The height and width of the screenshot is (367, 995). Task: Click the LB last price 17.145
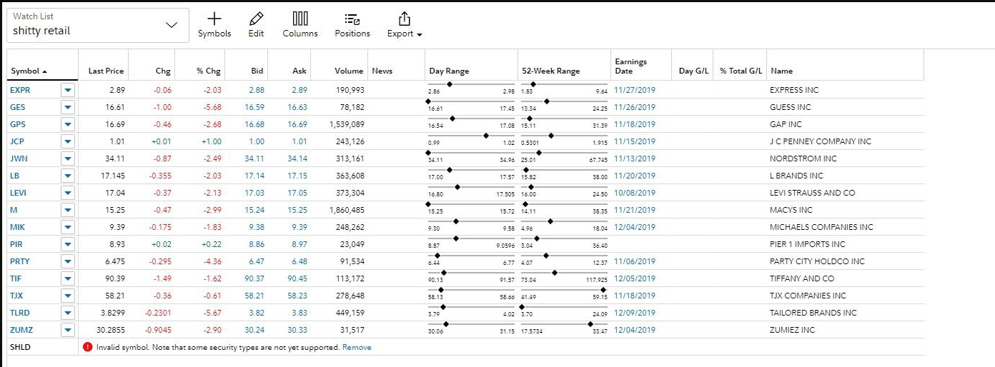pos(112,176)
